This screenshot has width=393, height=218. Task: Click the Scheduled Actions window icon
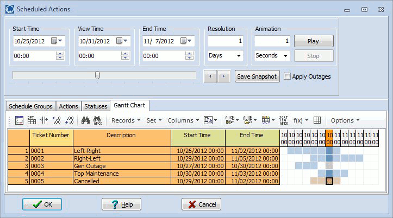(x=10, y=9)
